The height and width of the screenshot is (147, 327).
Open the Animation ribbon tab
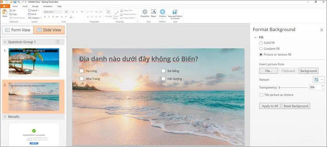(48, 6)
